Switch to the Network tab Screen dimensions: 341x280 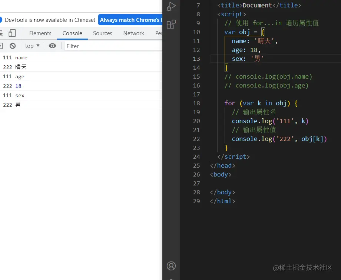point(133,33)
